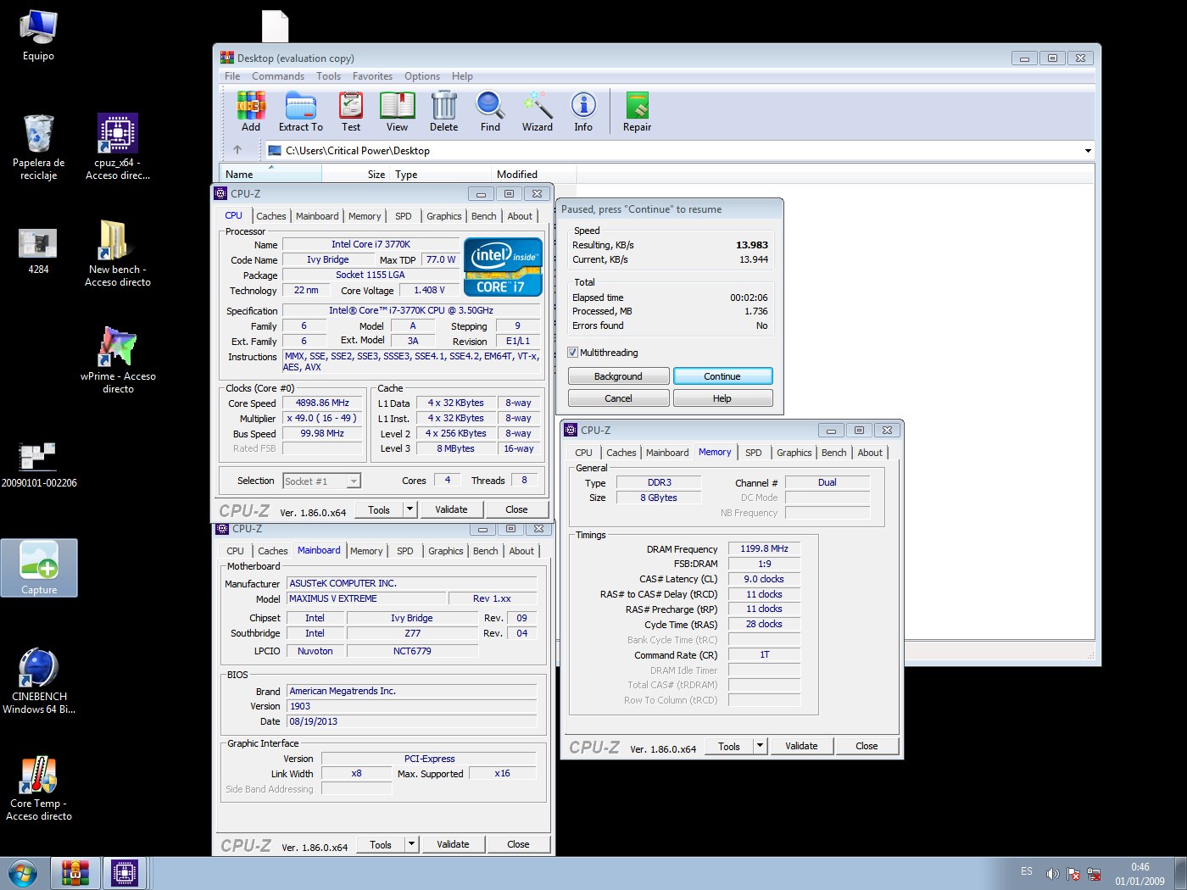Open Bench tab in Memory CPU-Z window

(834, 453)
